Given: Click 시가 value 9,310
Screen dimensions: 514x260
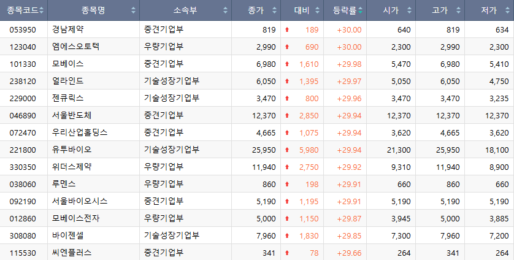Looking at the screenshot, I should pos(401,167).
